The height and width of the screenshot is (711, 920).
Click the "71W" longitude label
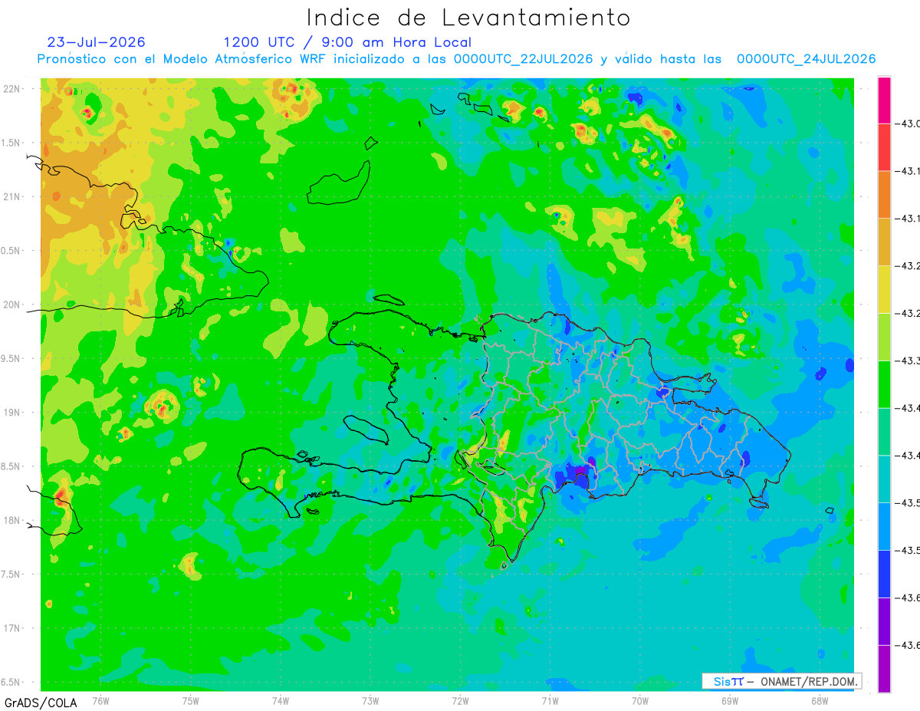[550, 700]
